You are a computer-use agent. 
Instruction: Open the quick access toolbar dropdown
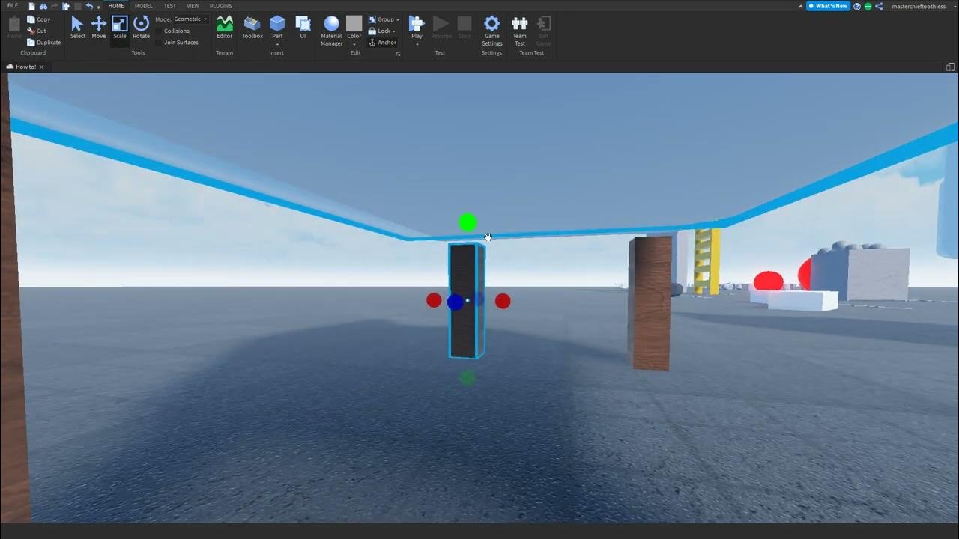point(98,7)
